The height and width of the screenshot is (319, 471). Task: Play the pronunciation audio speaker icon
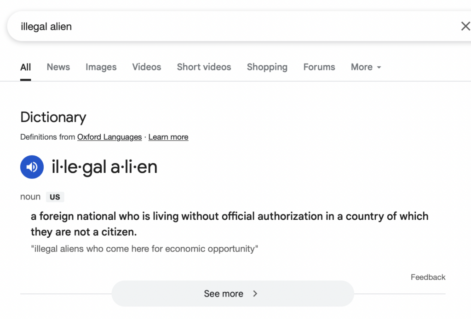point(32,167)
